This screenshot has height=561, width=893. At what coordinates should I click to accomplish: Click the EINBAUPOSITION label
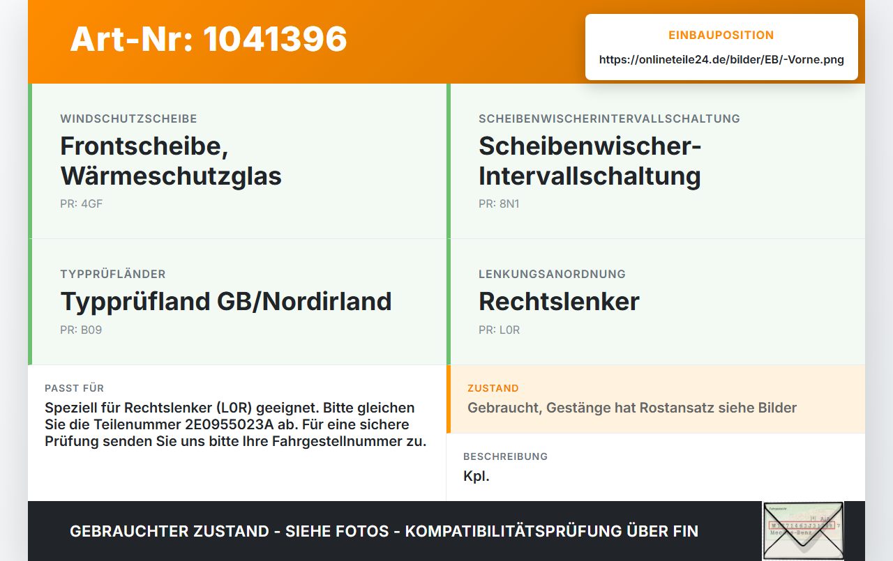(721, 36)
